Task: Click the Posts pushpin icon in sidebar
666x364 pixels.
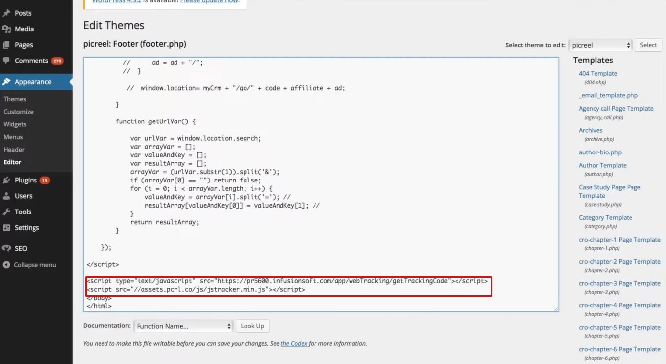Action: pos(6,13)
